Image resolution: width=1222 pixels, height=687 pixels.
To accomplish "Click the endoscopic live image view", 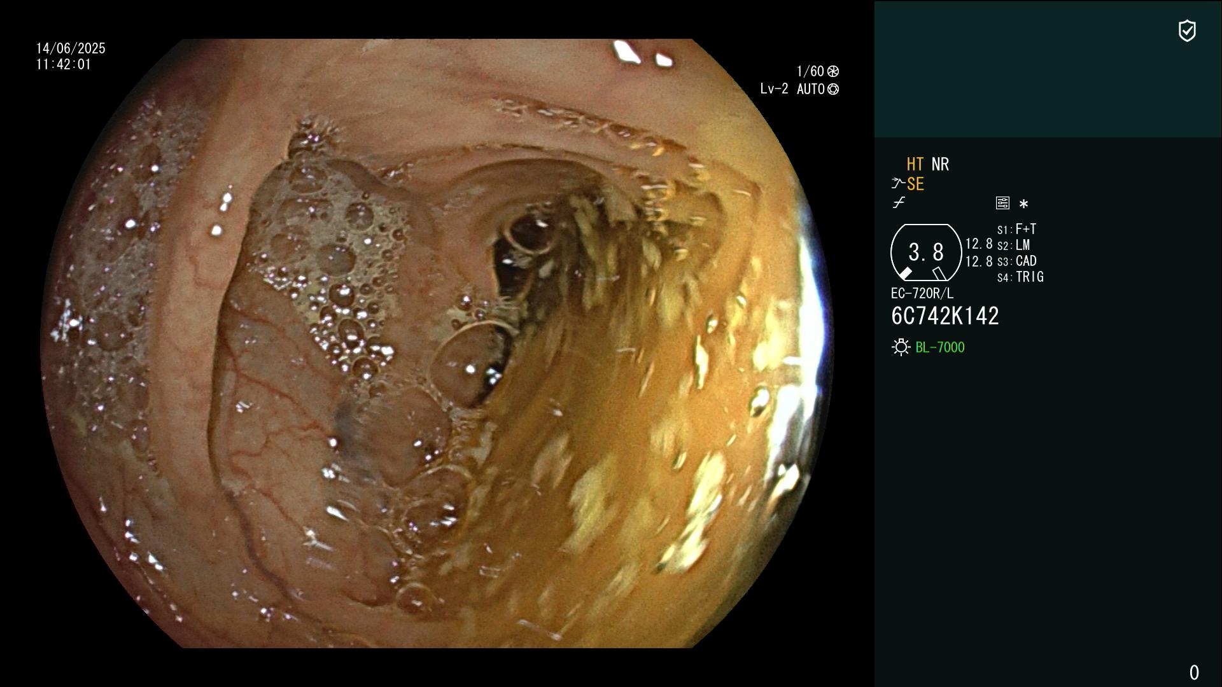I will [x=437, y=343].
